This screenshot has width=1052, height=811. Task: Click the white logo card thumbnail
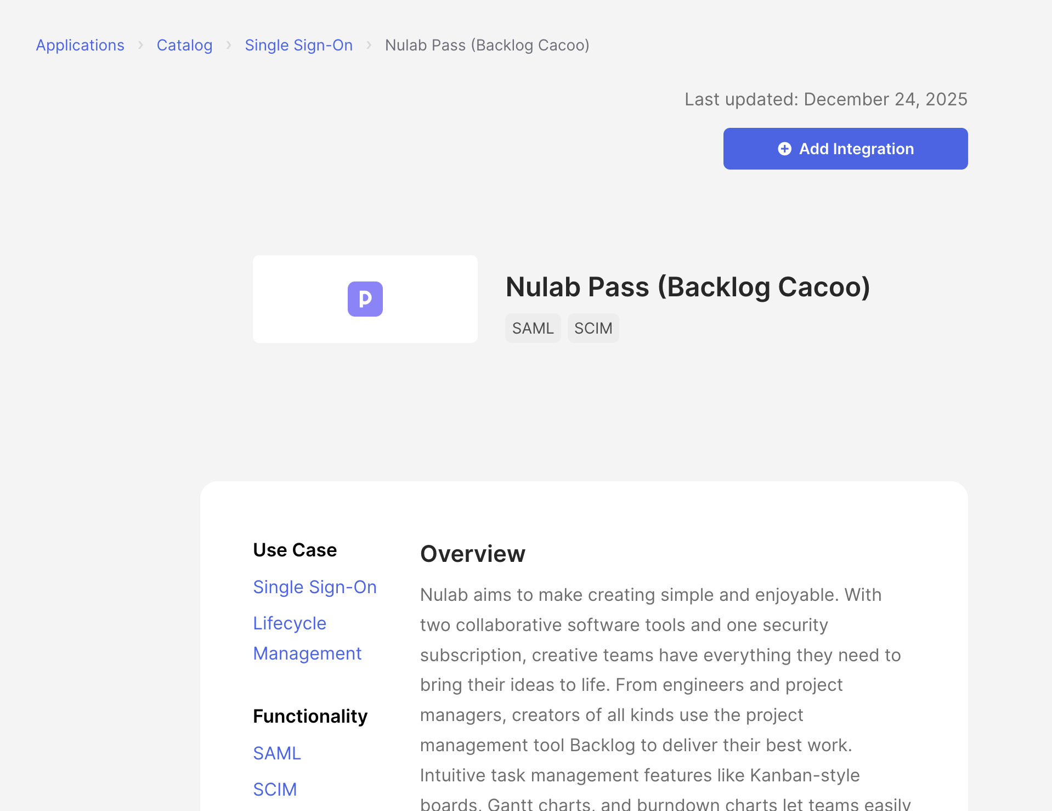[365, 299]
